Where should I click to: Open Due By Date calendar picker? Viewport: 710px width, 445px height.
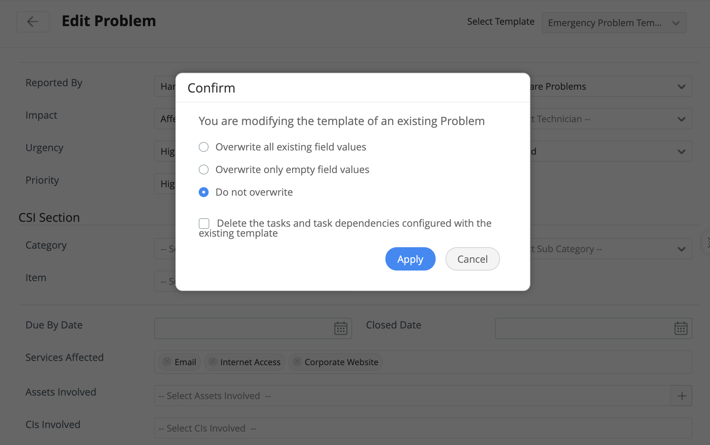pos(341,328)
